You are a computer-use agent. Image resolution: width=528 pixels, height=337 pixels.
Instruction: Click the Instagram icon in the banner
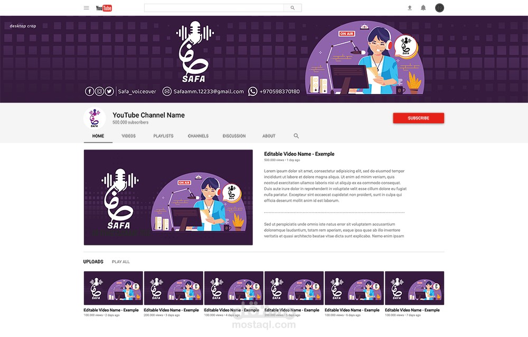tap(99, 91)
